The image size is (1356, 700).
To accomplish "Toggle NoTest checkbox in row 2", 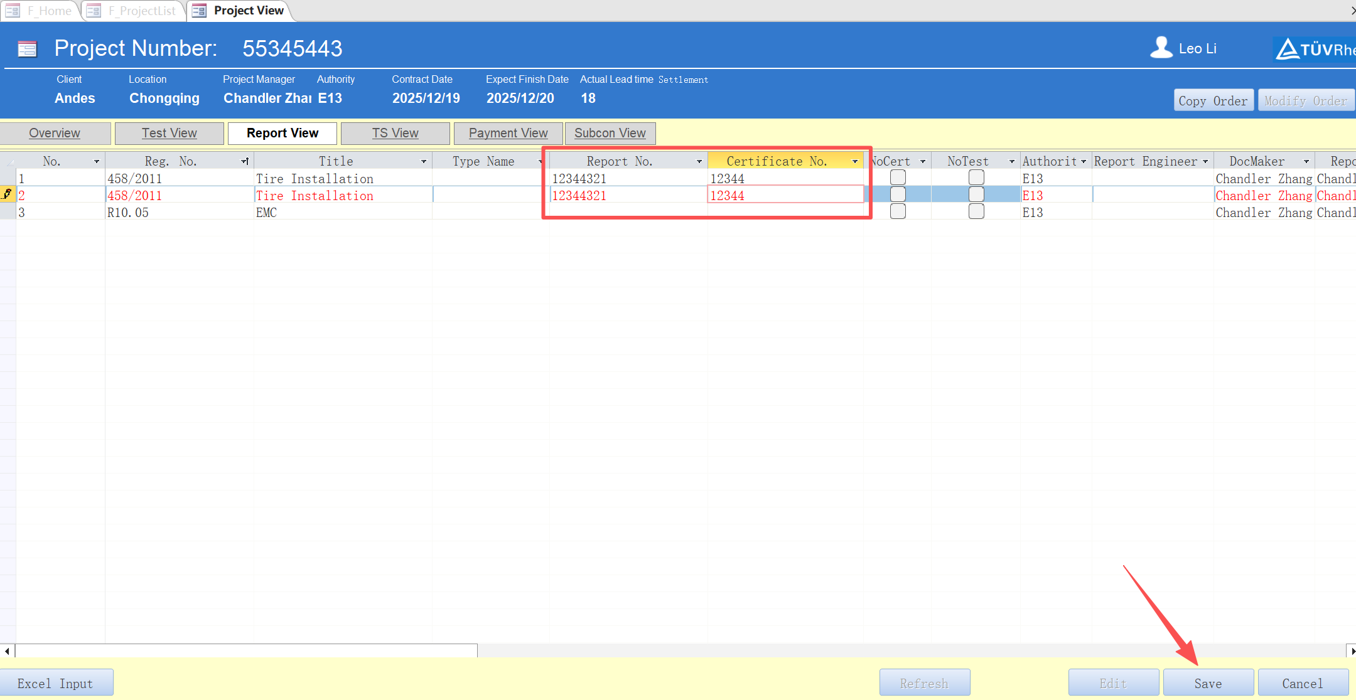I will (976, 195).
